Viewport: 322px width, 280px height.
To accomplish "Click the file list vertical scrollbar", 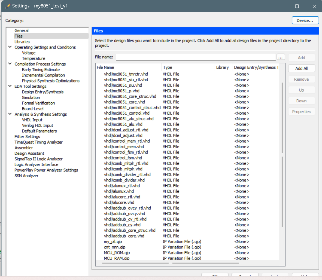I will pos(282,155).
